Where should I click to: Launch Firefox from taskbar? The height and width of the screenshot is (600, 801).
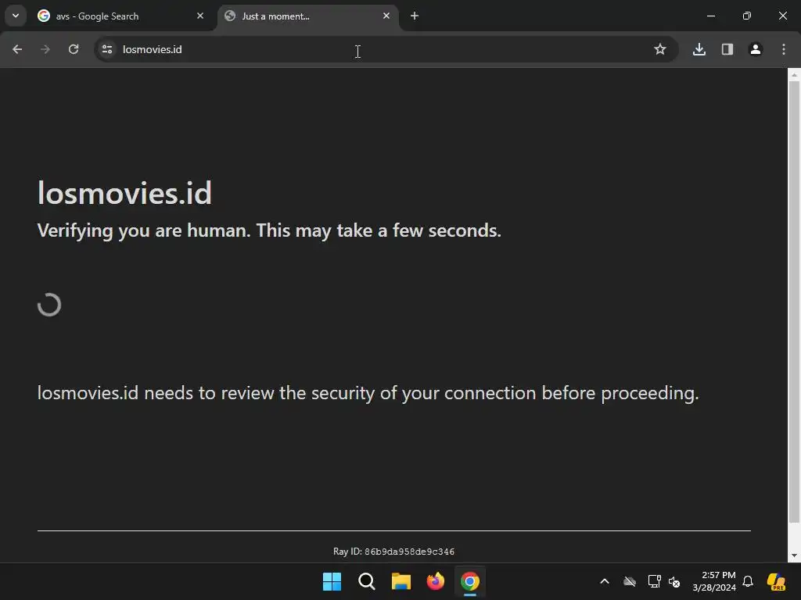(435, 581)
